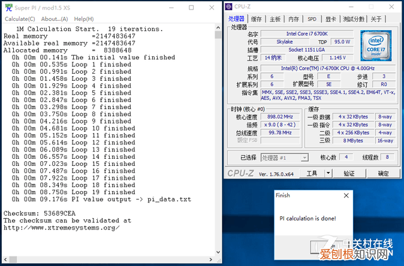
Task: Click the Super PI title bar icon
Action: [7, 6]
